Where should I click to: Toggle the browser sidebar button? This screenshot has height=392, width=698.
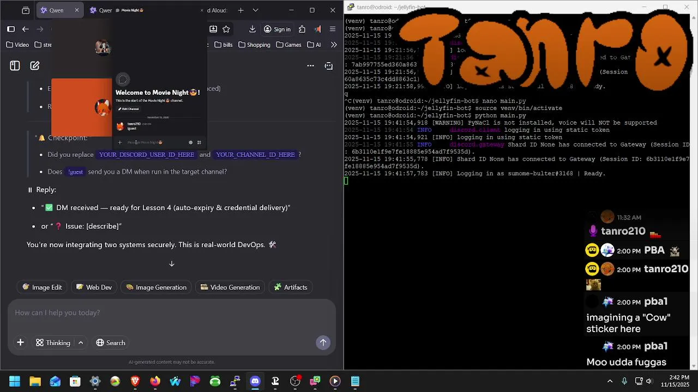(x=10, y=29)
